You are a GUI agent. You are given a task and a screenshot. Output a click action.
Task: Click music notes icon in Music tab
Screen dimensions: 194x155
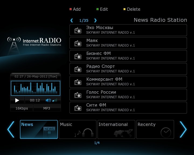coord(77,133)
